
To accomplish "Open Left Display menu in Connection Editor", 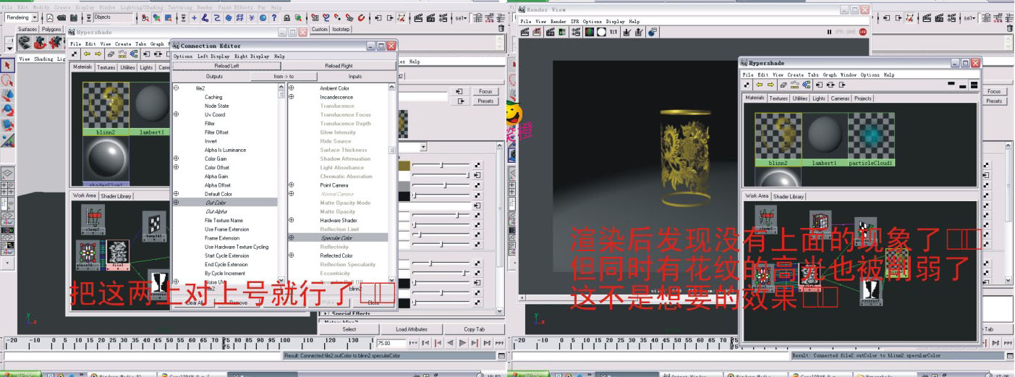I will pos(213,56).
